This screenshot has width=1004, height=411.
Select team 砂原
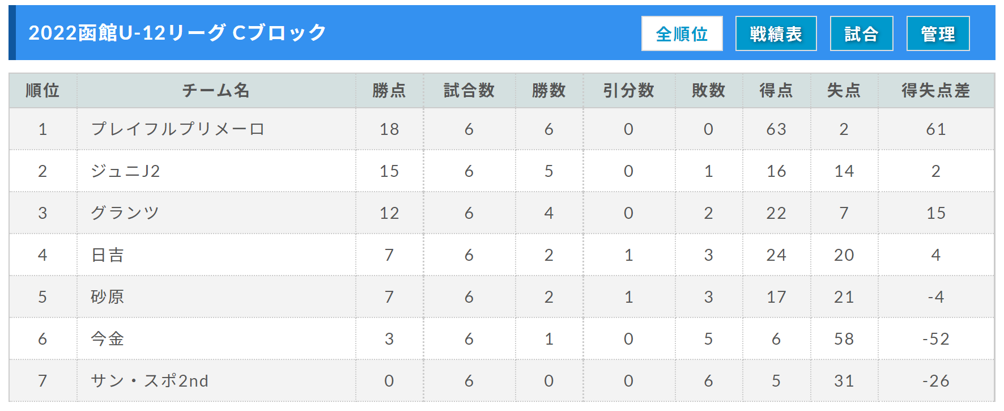pyautogui.click(x=108, y=297)
